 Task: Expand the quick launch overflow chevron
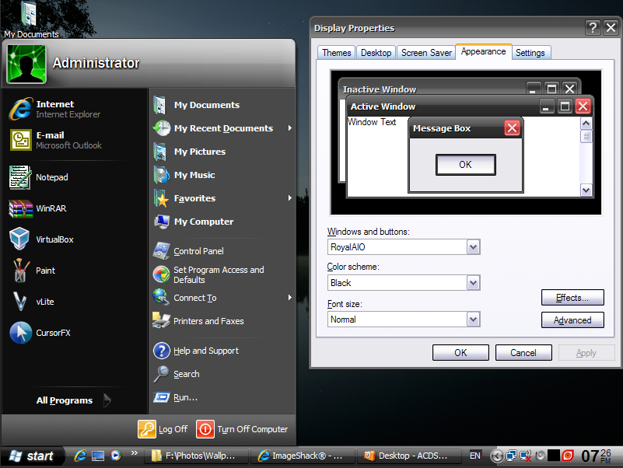(x=135, y=452)
